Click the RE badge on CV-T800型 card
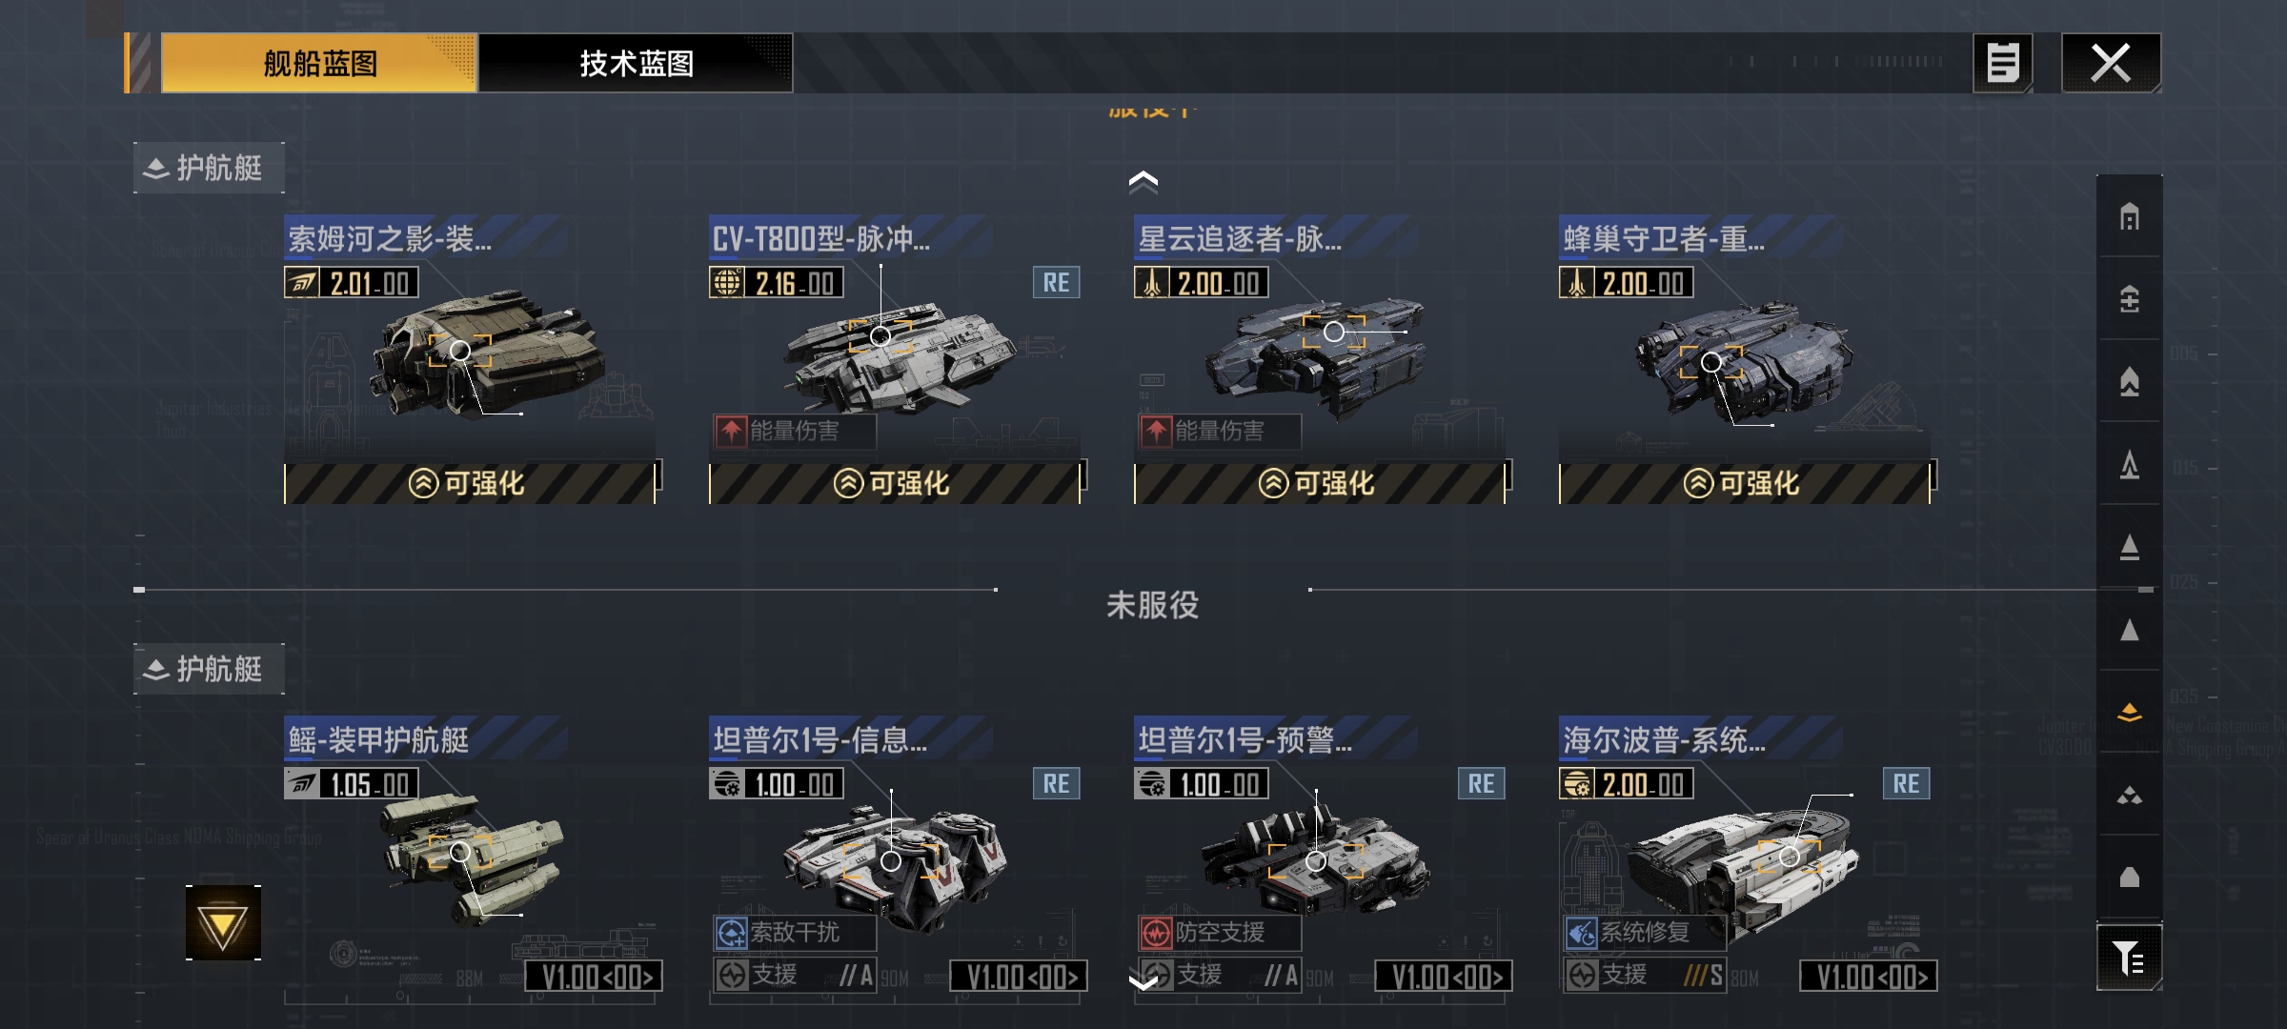 [1056, 283]
